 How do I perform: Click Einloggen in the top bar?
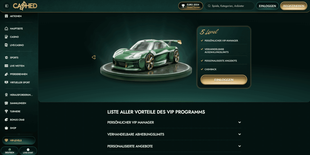[x=268, y=6]
